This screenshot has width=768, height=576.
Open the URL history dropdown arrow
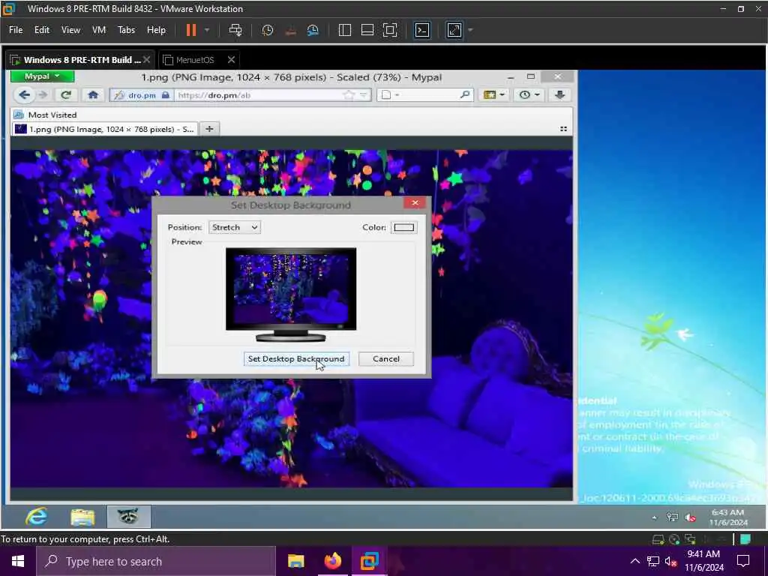click(364, 95)
